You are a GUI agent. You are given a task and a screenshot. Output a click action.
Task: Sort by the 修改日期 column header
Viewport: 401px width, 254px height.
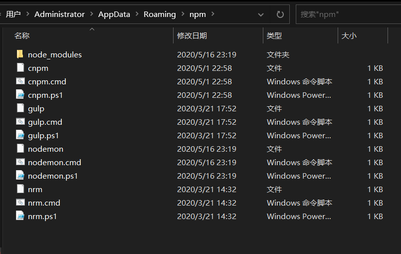click(x=192, y=35)
